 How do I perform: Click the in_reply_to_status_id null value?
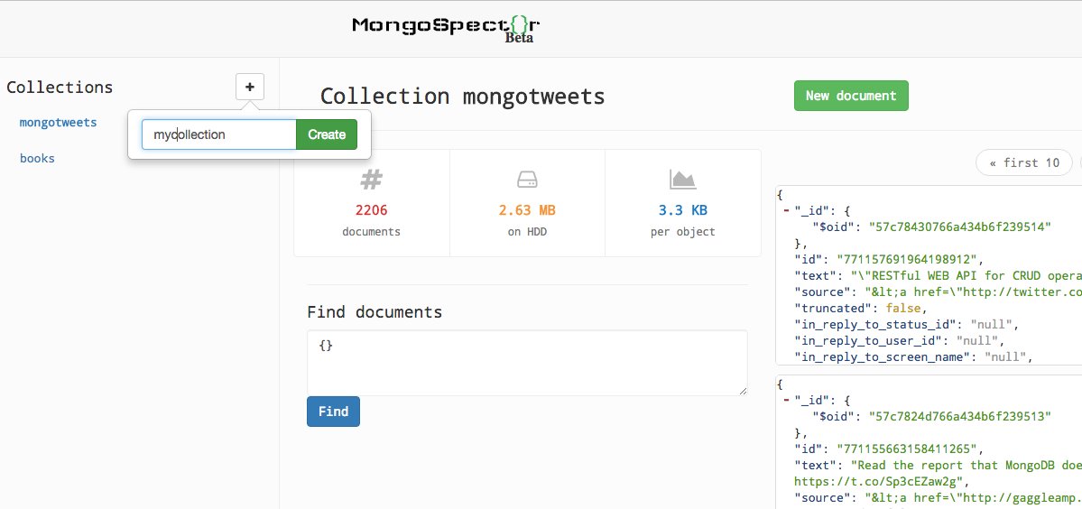(x=992, y=324)
